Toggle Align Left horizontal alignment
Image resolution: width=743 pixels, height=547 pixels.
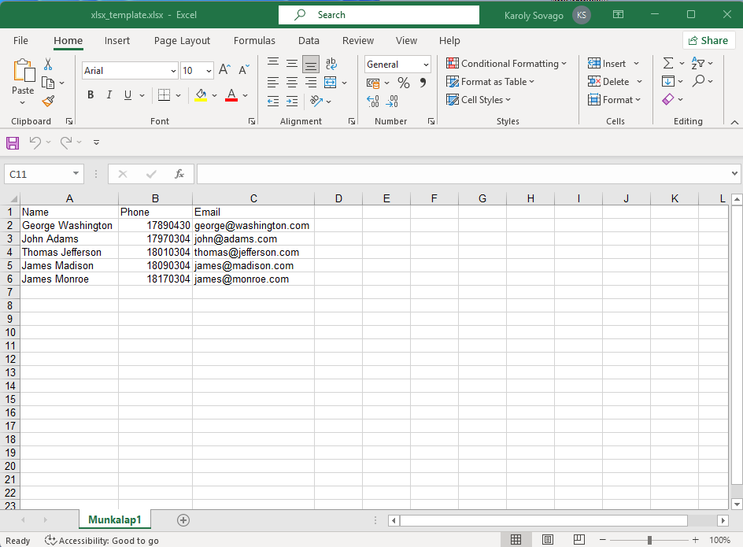point(273,83)
